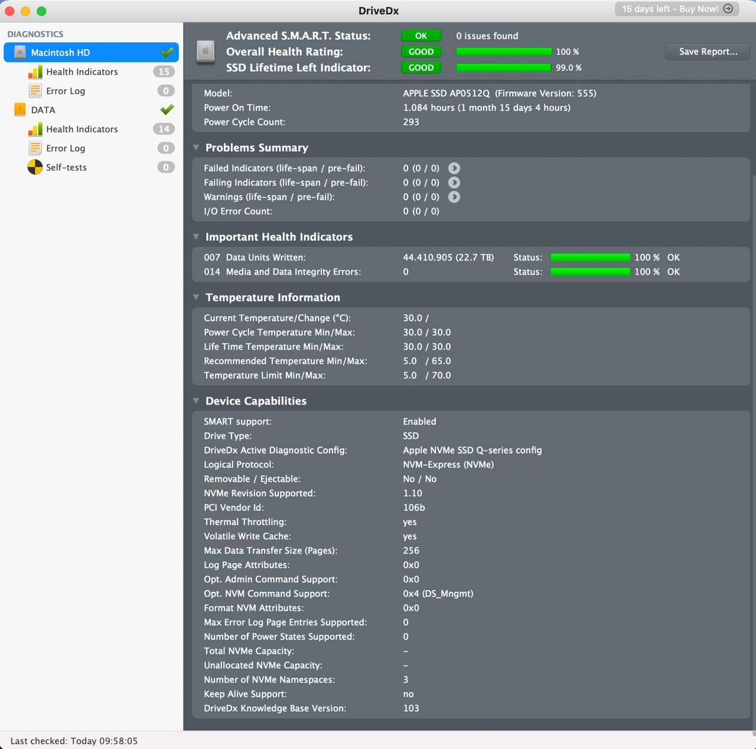Click the Health Indicators bar-chart icon under Macintosh HD
This screenshot has height=749, width=756.
point(35,71)
